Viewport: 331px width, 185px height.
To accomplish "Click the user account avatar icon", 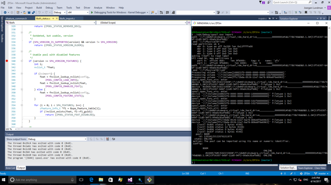I will (329, 8).
